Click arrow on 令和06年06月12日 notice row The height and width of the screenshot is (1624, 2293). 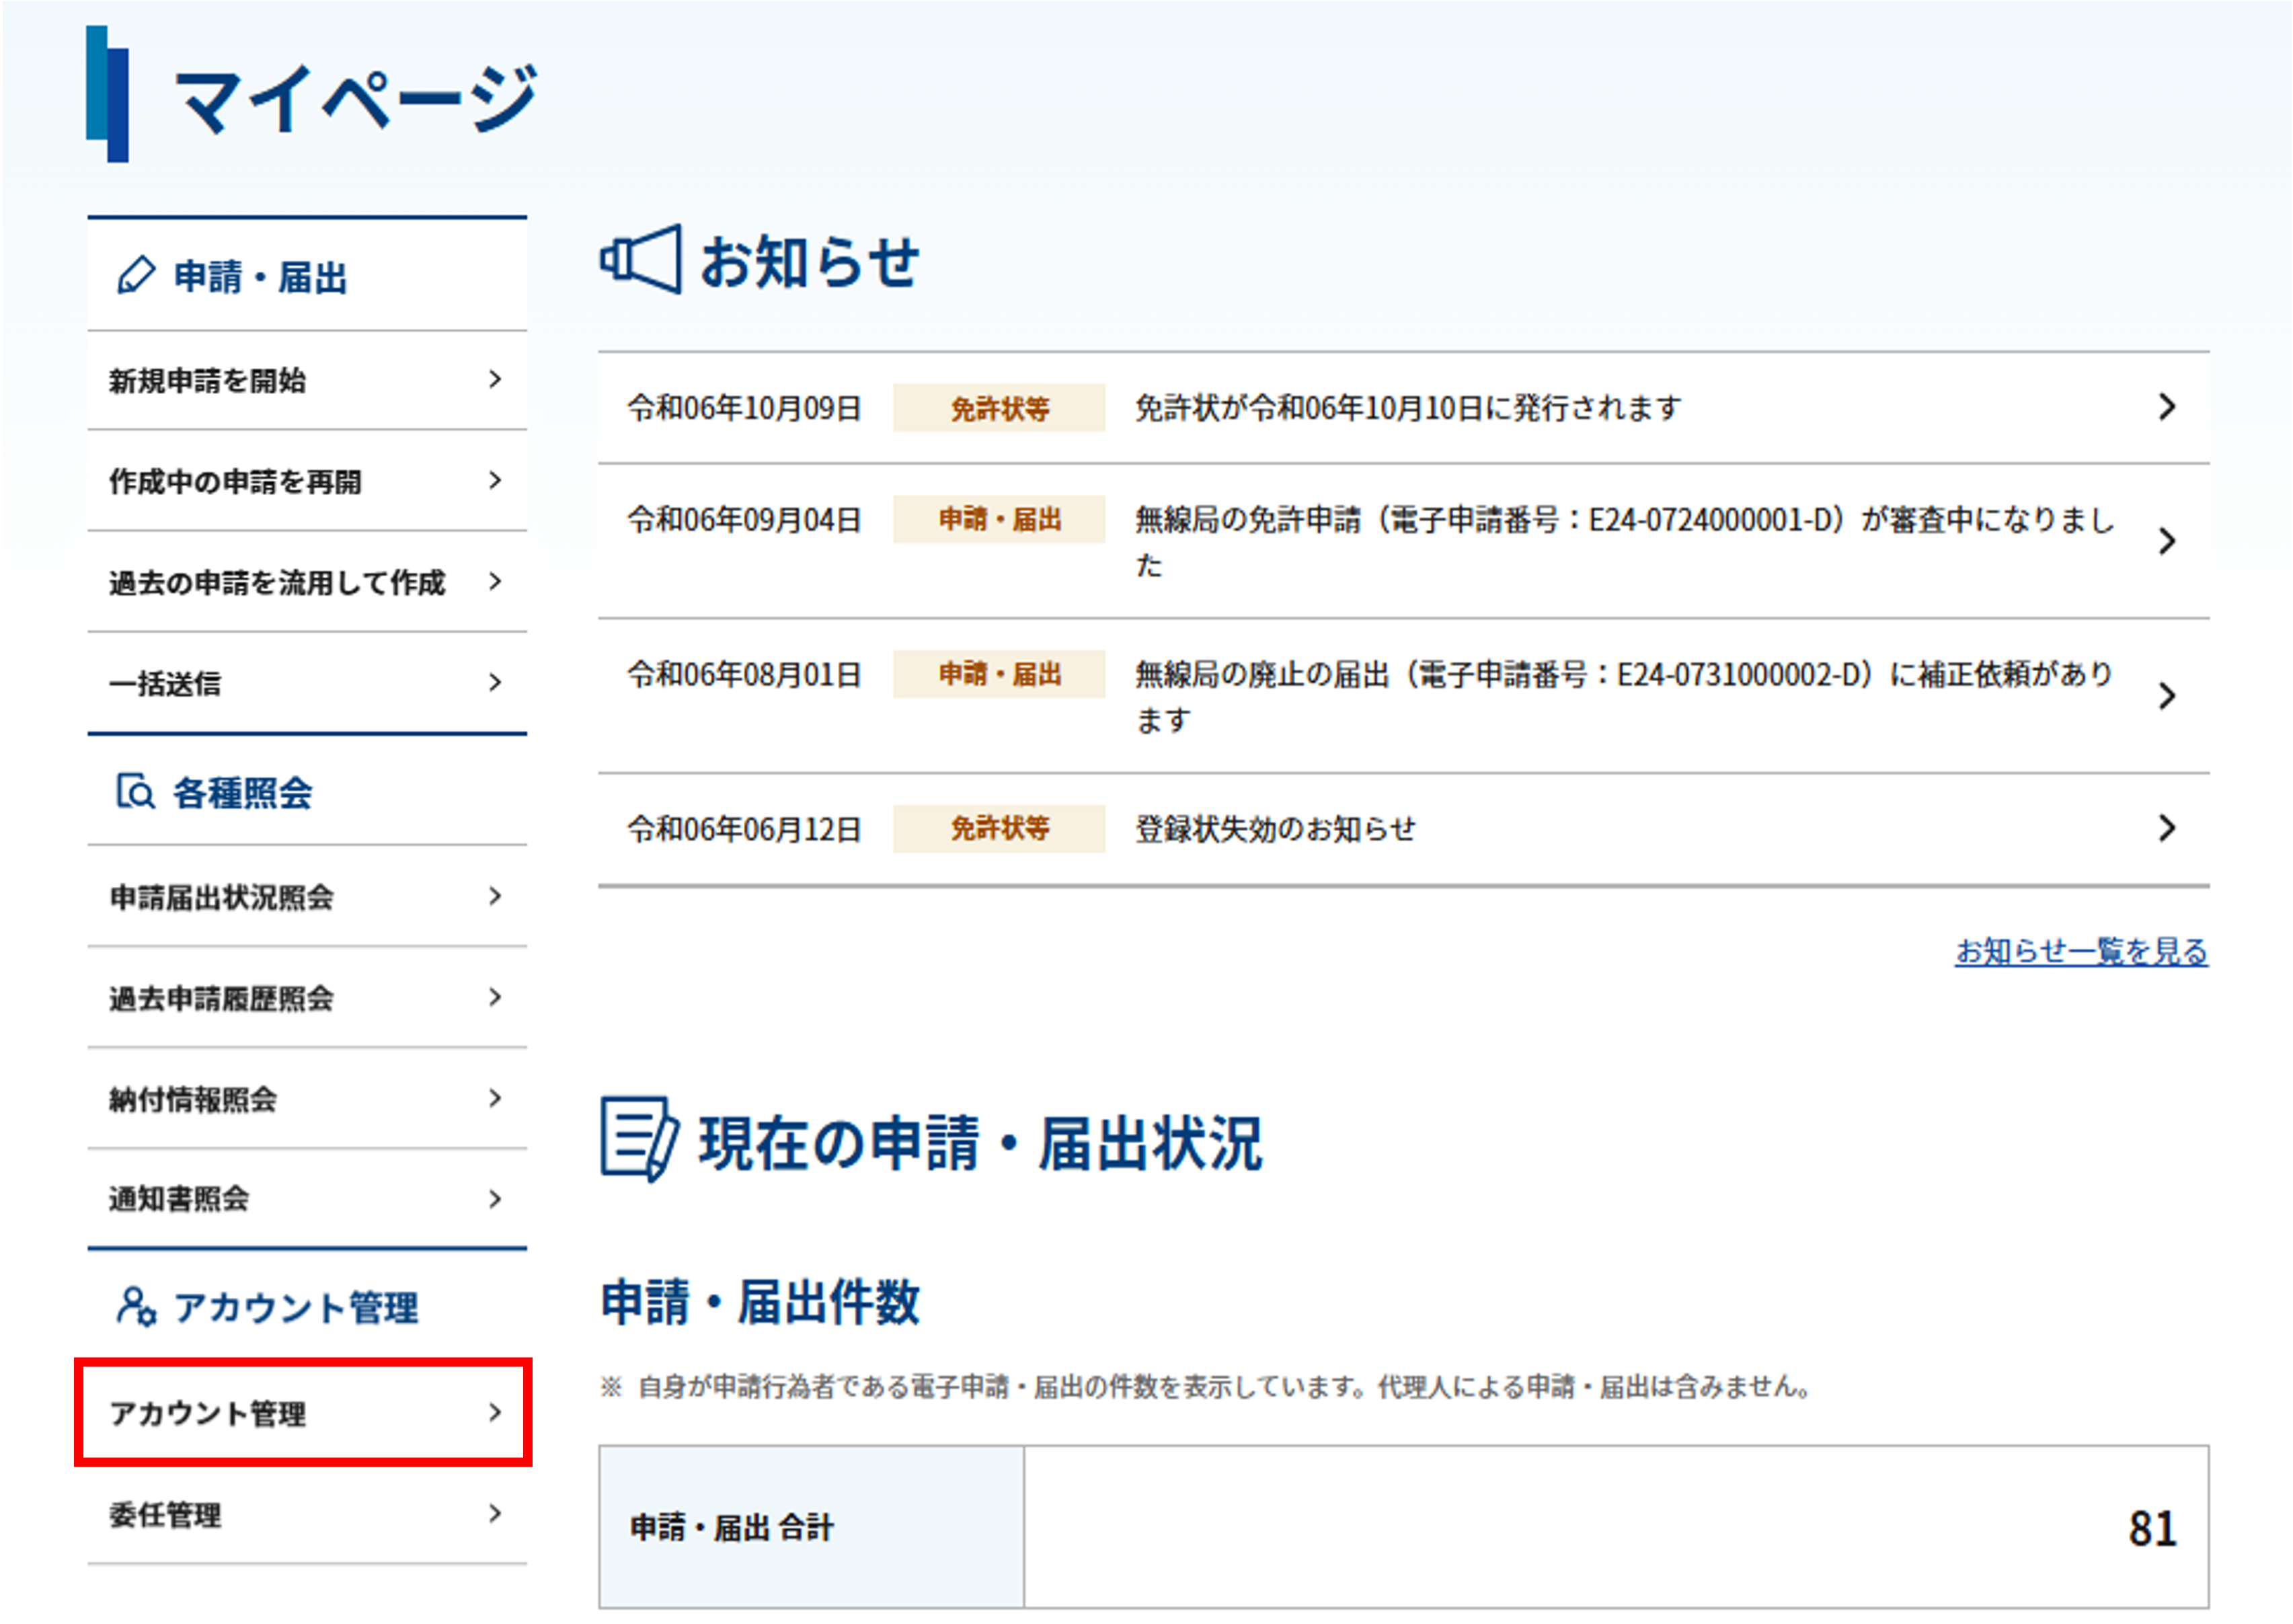coord(2166,828)
